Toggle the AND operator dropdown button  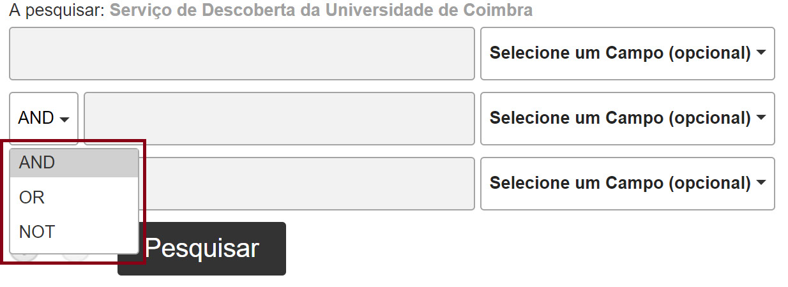tap(43, 118)
